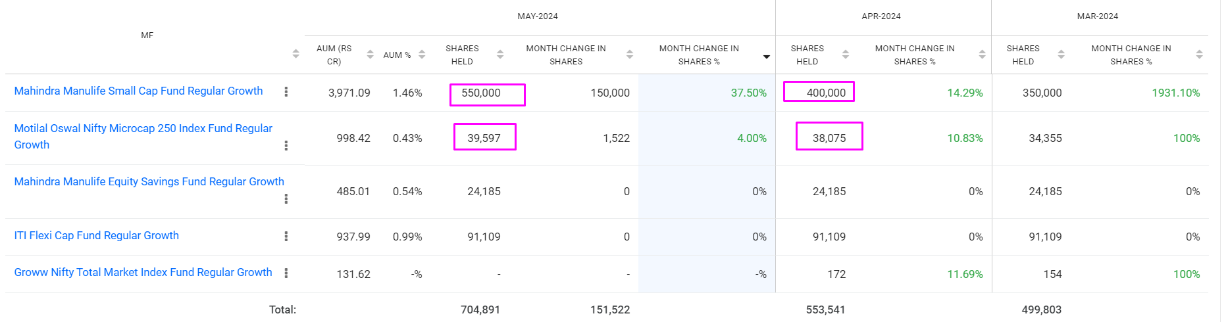This screenshot has height=322, width=1228.
Task: Open kebab menu for Mahindra Manulife Small Cap Fund
Action: point(286,92)
